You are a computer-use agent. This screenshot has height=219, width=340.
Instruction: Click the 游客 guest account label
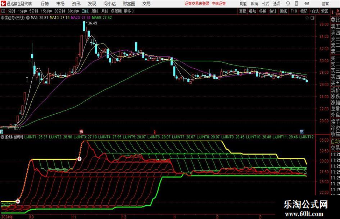(325, 4)
